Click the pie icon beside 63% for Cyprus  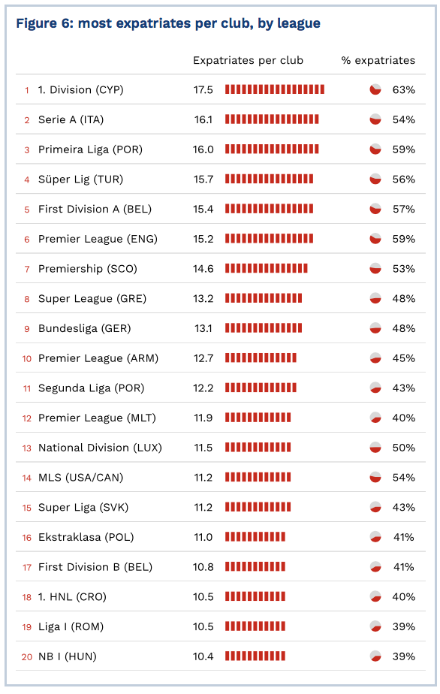(375, 90)
